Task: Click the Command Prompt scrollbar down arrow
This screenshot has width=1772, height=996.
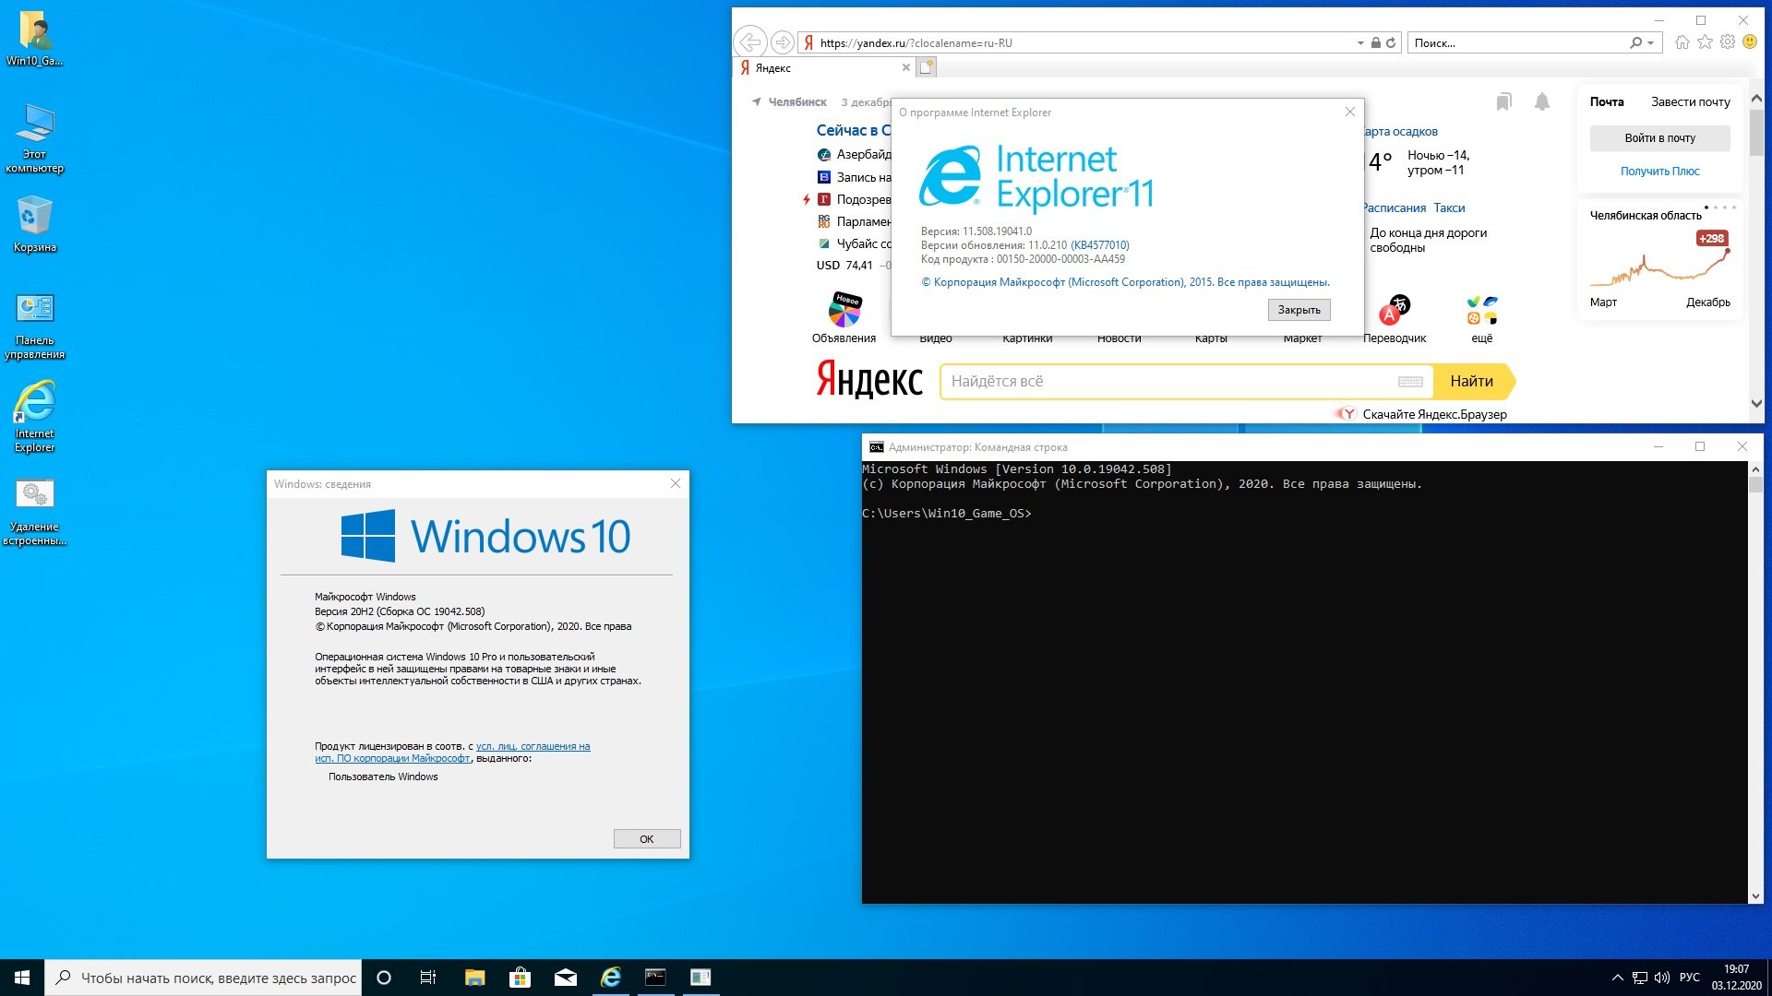Action: [x=1755, y=895]
